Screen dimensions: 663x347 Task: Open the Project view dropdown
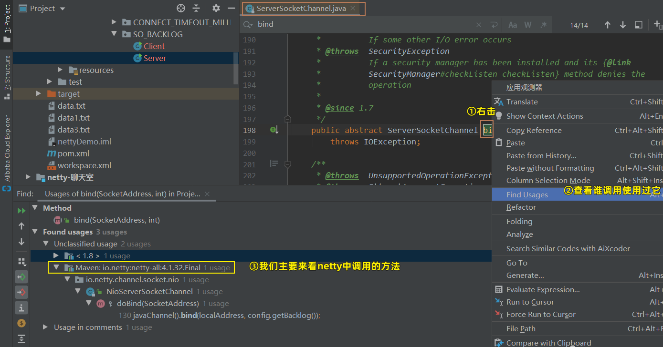[63, 9]
